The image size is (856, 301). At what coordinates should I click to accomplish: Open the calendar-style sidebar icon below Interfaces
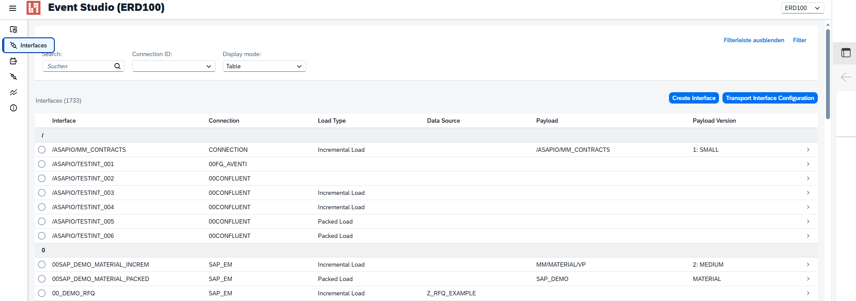point(13,61)
